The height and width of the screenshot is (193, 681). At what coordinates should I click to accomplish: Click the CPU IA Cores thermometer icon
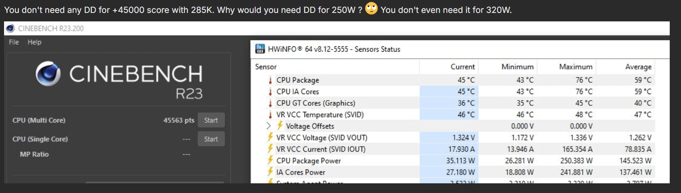click(x=270, y=92)
